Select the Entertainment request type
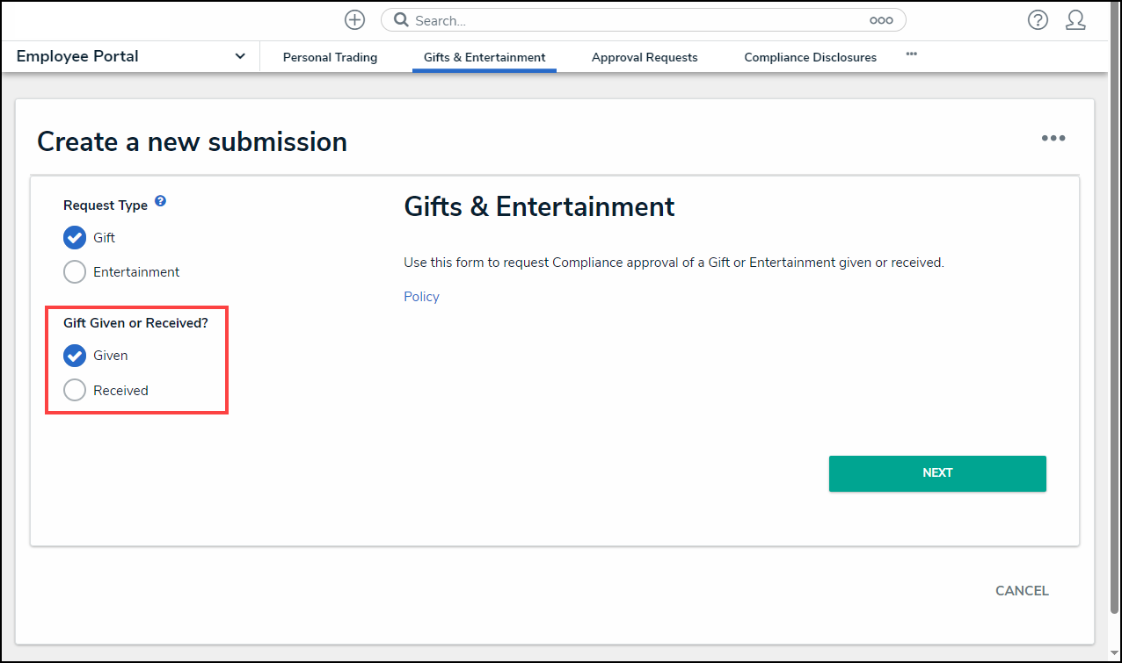 (x=75, y=271)
